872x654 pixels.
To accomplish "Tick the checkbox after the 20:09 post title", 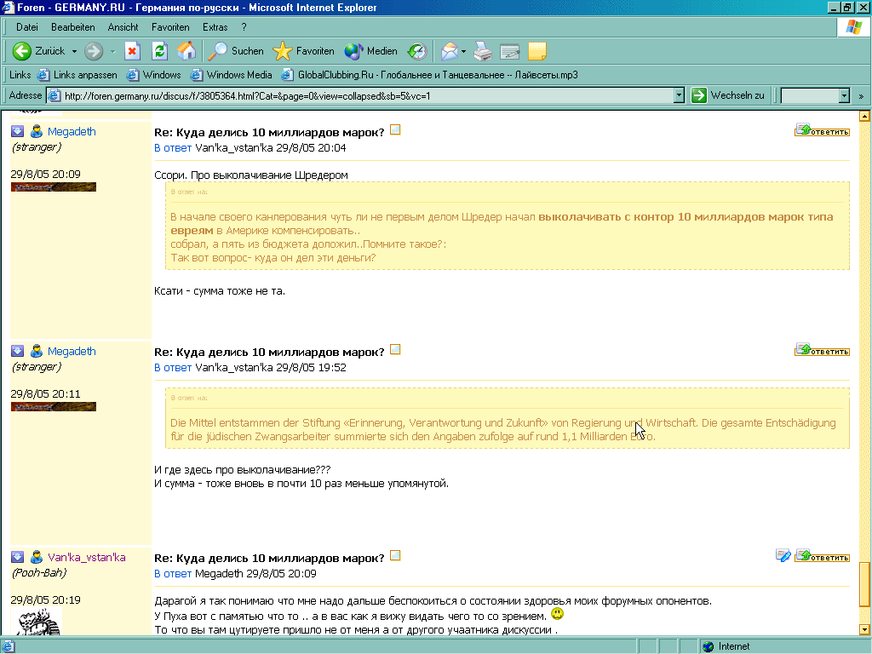I will click(395, 129).
